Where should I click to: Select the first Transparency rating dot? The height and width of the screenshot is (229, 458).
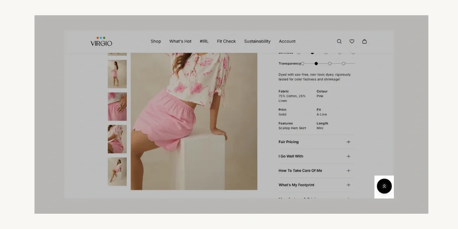[x=303, y=63]
